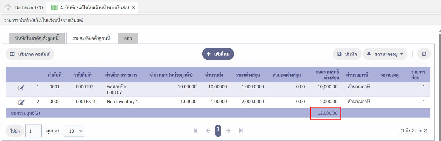Click the Dashboard CO home icon
This screenshot has height=141, width=441.
point(8,7)
